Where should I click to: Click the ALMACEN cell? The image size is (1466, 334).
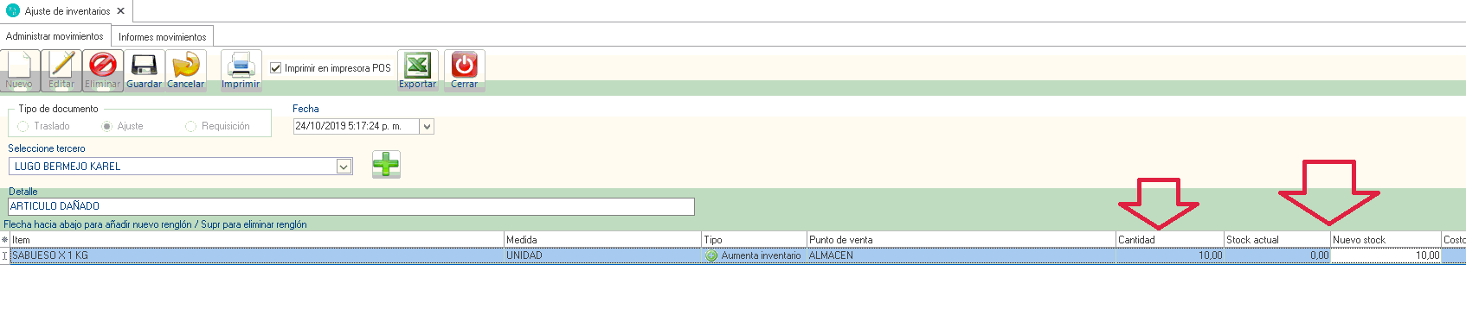click(x=961, y=255)
